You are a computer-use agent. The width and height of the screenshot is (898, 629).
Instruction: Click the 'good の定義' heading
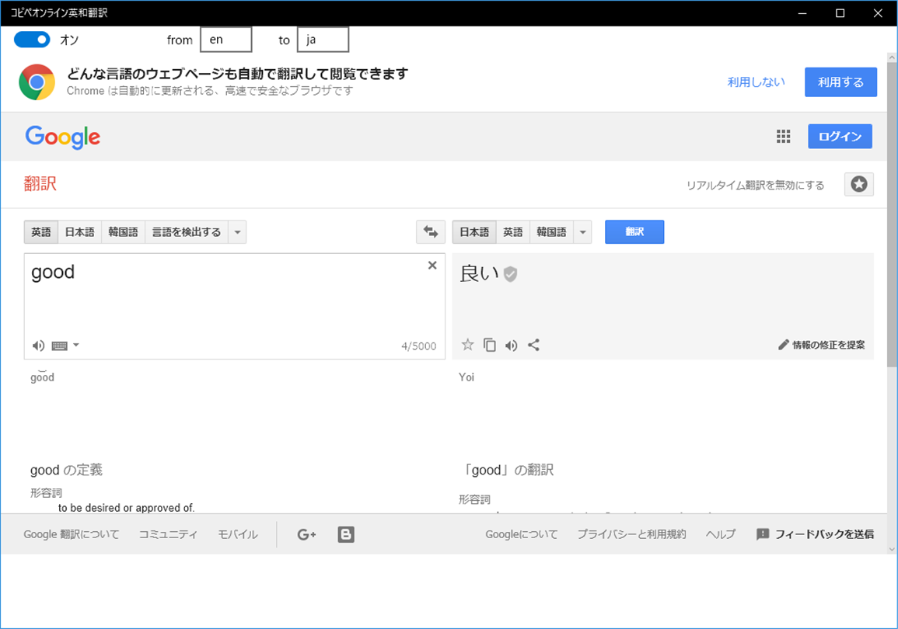pyautogui.click(x=66, y=470)
